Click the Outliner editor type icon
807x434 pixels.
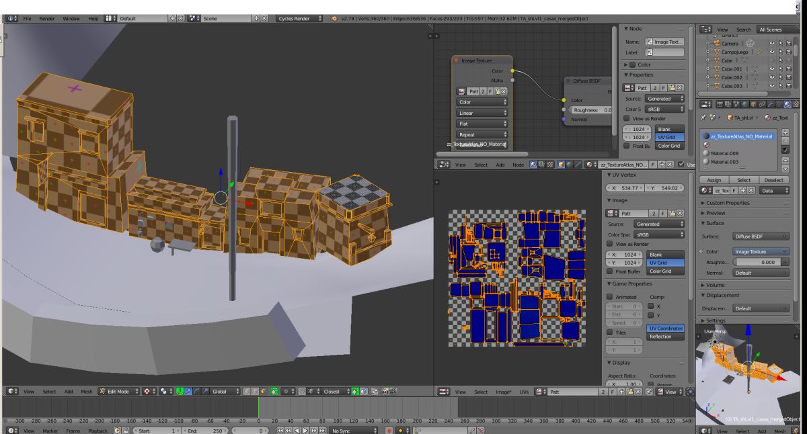tap(705, 30)
